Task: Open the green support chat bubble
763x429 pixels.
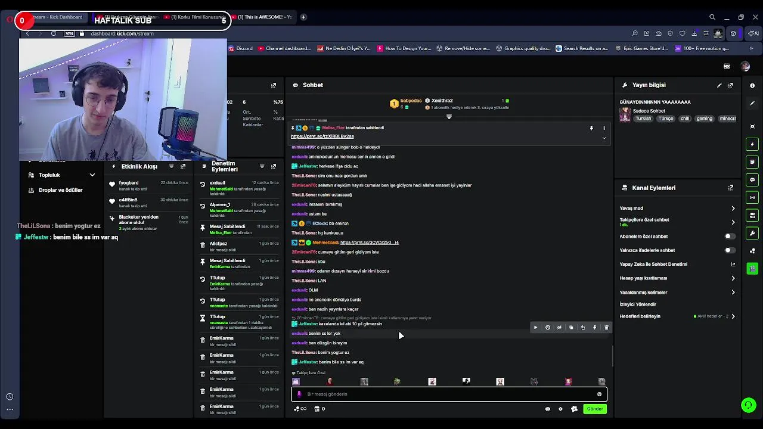Action: (x=748, y=405)
